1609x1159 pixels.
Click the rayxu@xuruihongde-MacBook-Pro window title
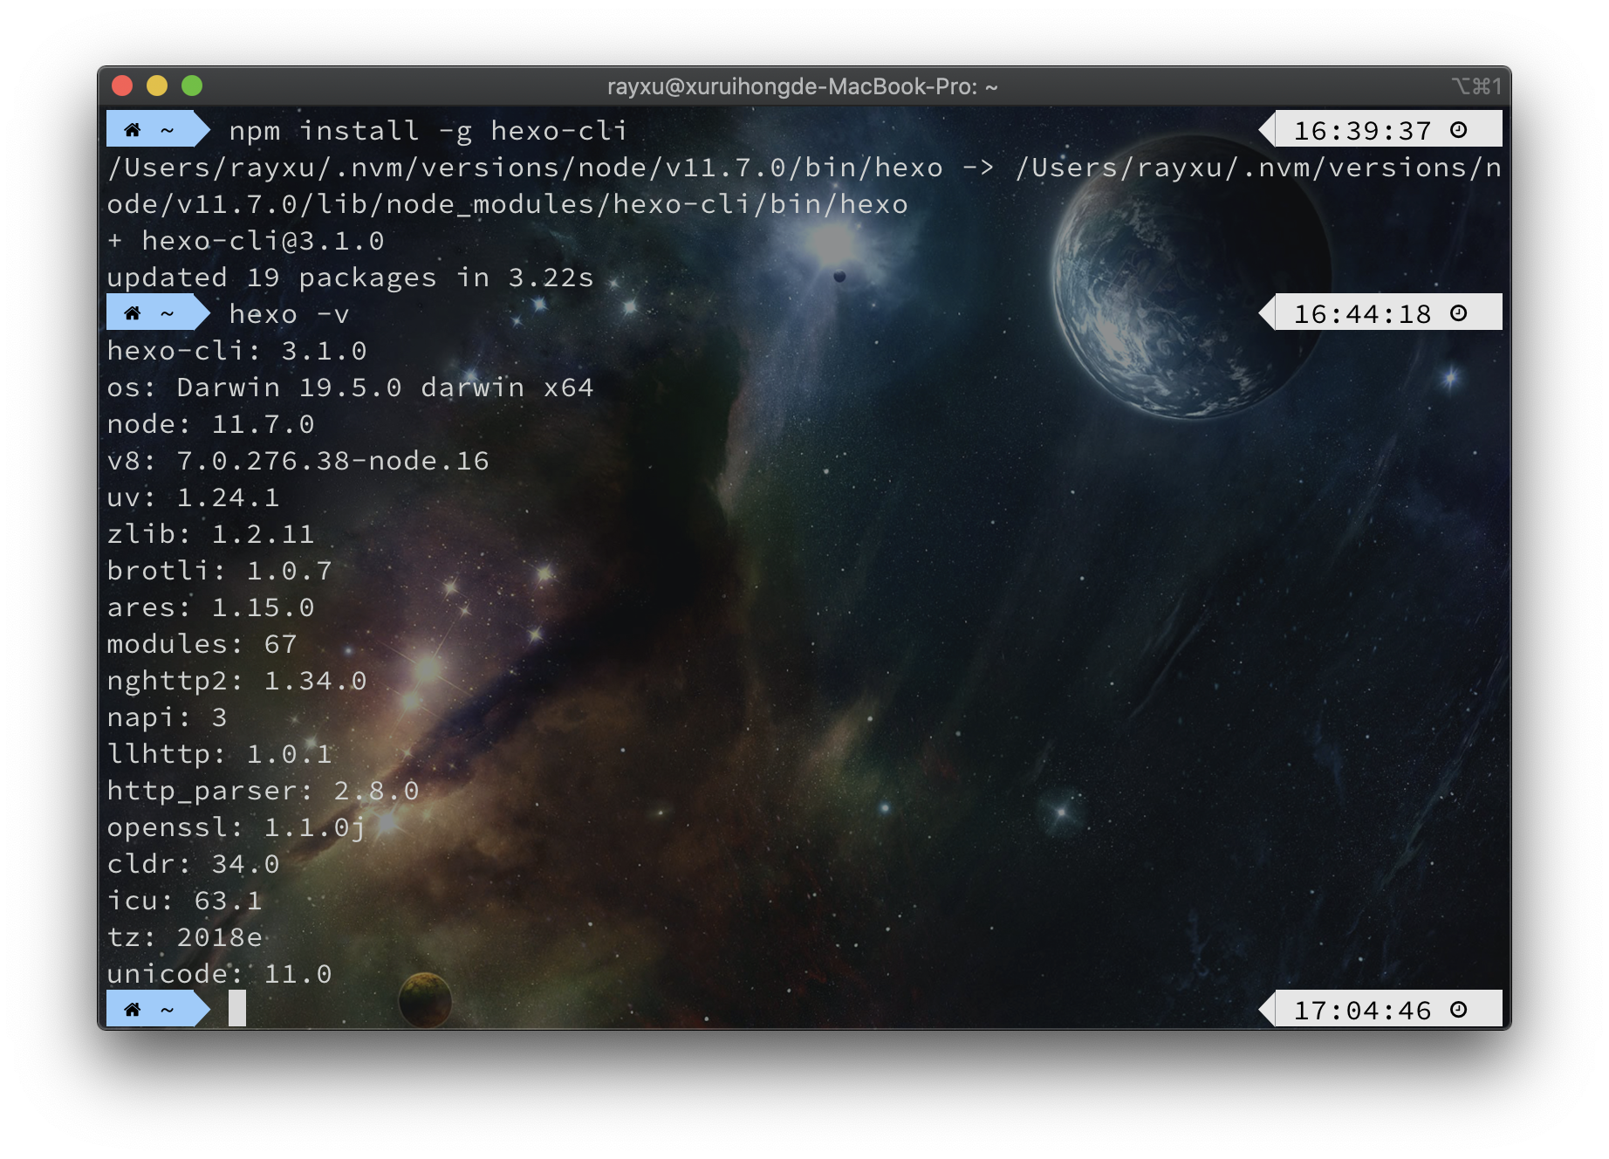coord(802,86)
